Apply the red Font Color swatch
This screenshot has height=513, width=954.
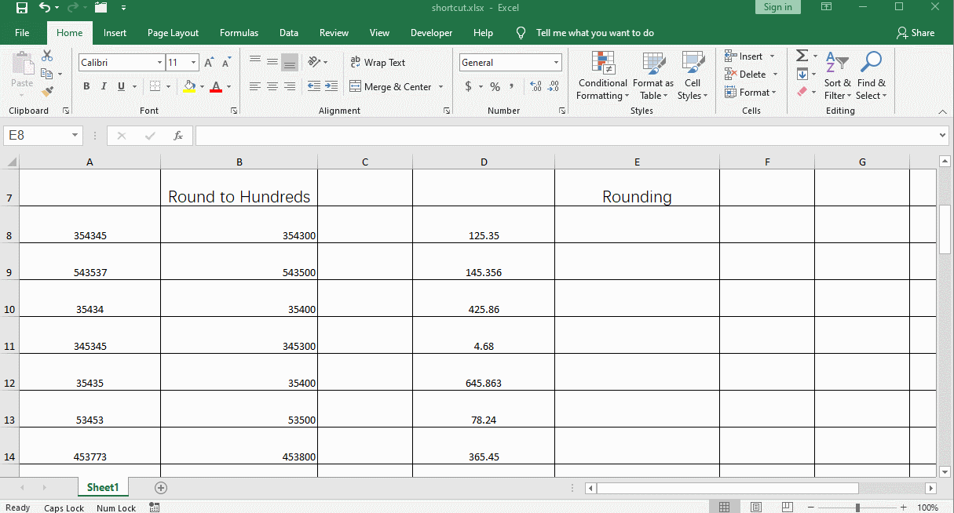point(216,86)
